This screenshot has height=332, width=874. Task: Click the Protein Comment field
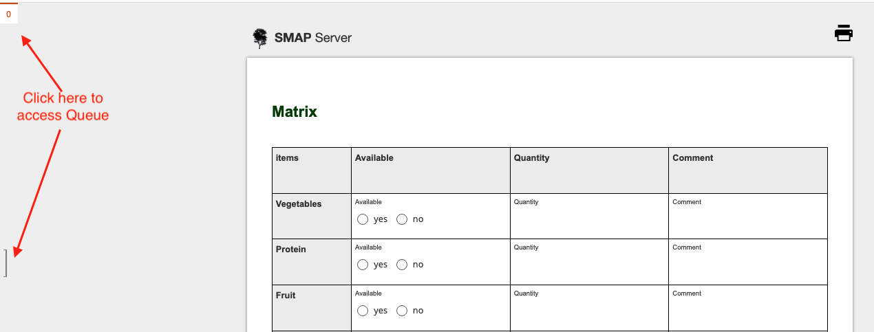pyautogui.click(x=747, y=265)
